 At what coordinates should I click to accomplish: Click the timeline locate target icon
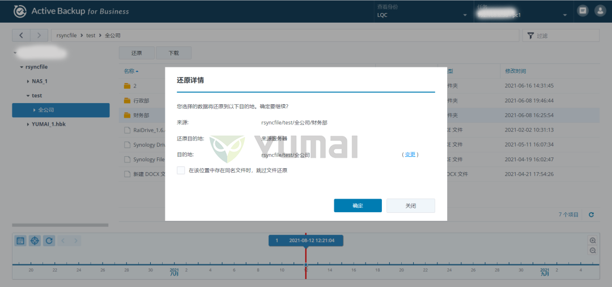[x=35, y=241]
